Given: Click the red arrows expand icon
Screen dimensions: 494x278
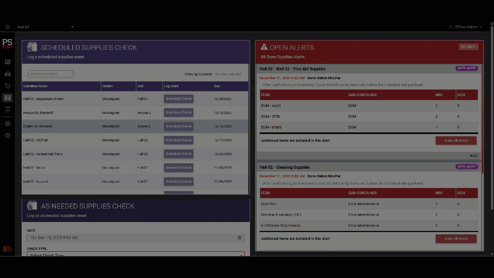Looking at the screenshot, I should coord(7,249).
